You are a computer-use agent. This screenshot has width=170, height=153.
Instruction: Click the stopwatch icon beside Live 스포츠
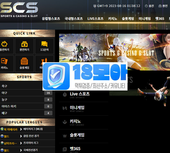[x=65, y=94]
